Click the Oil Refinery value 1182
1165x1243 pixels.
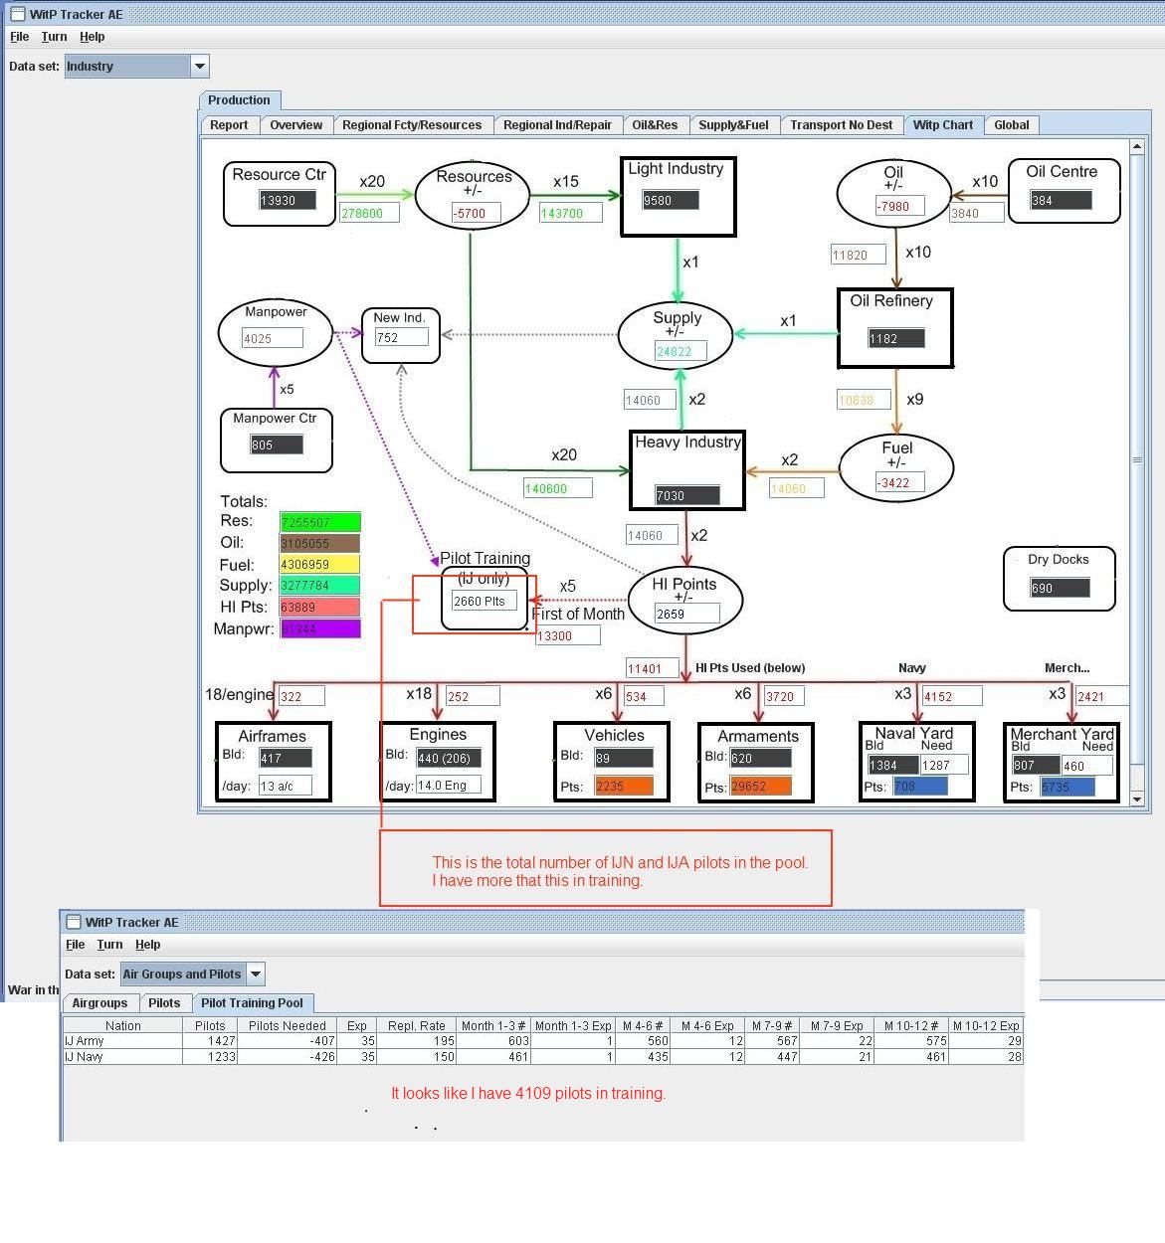(x=896, y=338)
